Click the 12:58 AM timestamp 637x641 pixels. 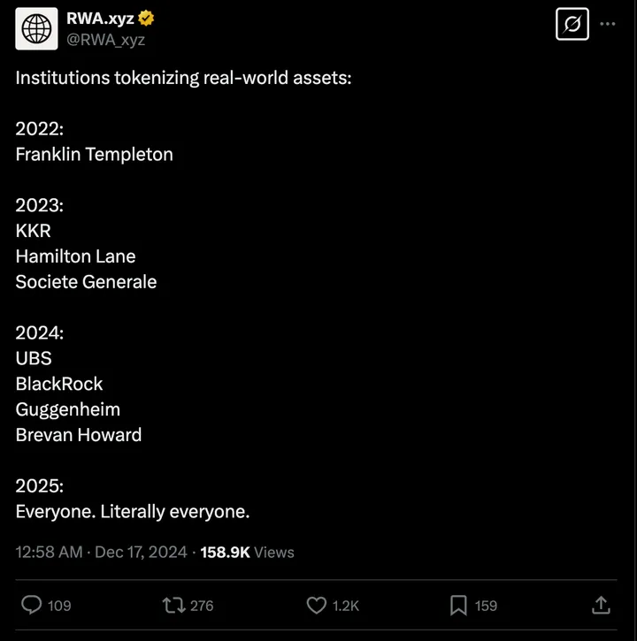pyautogui.click(x=49, y=552)
